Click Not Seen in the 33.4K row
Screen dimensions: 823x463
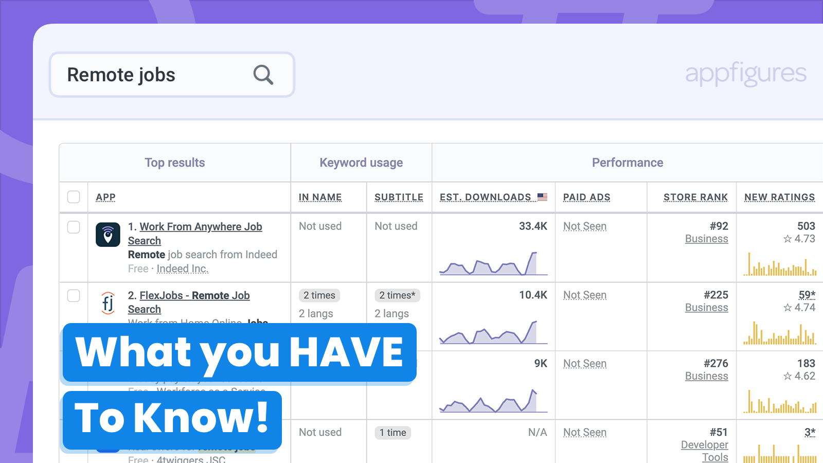click(x=585, y=226)
